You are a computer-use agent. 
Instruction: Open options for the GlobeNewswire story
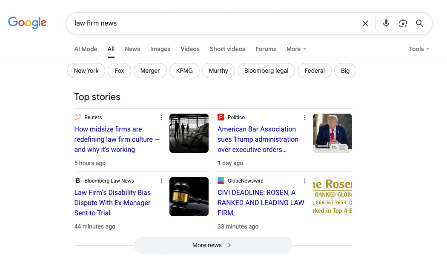[304, 180]
